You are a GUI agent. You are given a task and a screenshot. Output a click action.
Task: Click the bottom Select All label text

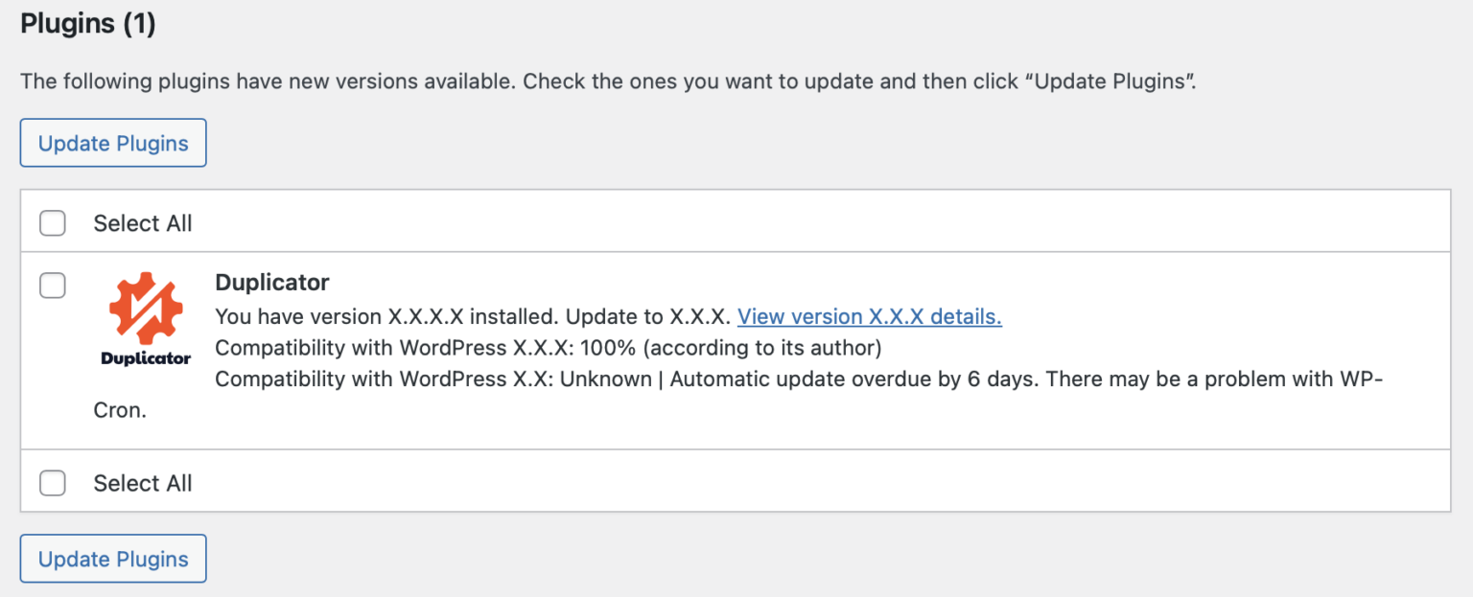point(143,483)
